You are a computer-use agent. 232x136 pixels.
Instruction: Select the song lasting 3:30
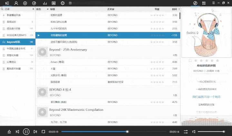(x=108, y=15)
